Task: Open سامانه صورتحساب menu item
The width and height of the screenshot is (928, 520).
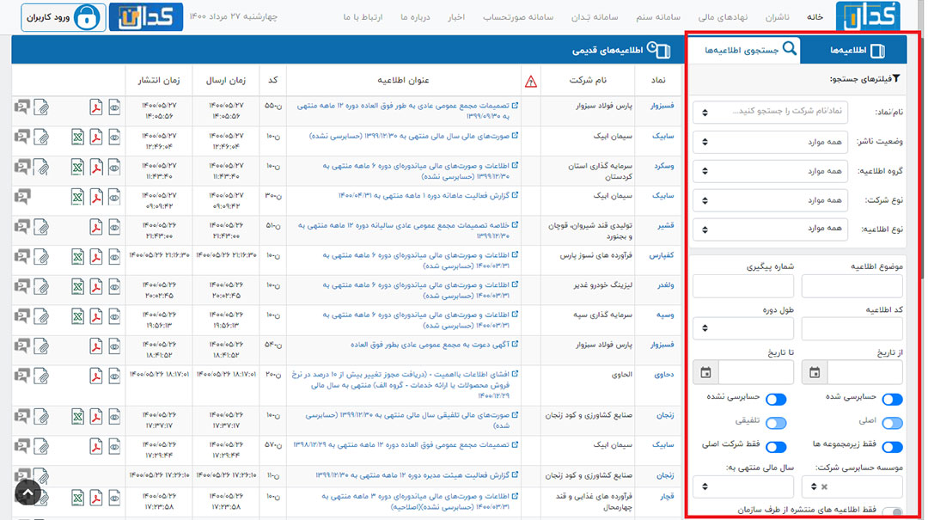Action: [x=518, y=17]
